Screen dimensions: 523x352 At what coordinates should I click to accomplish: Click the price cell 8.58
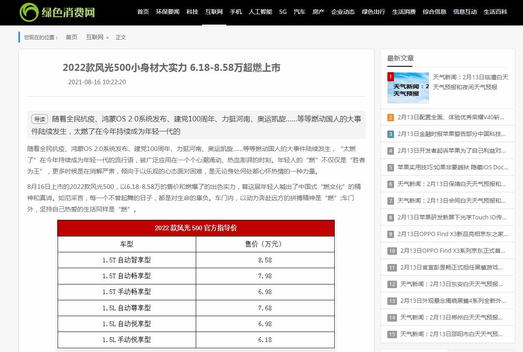click(265, 260)
